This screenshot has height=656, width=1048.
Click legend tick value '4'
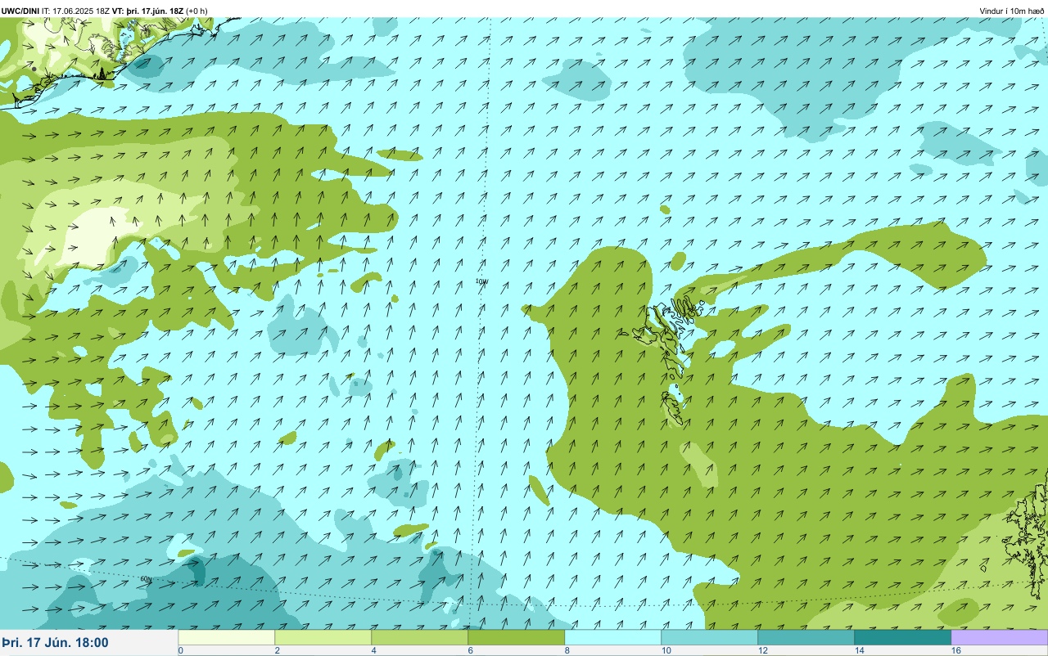coord(373,651)
